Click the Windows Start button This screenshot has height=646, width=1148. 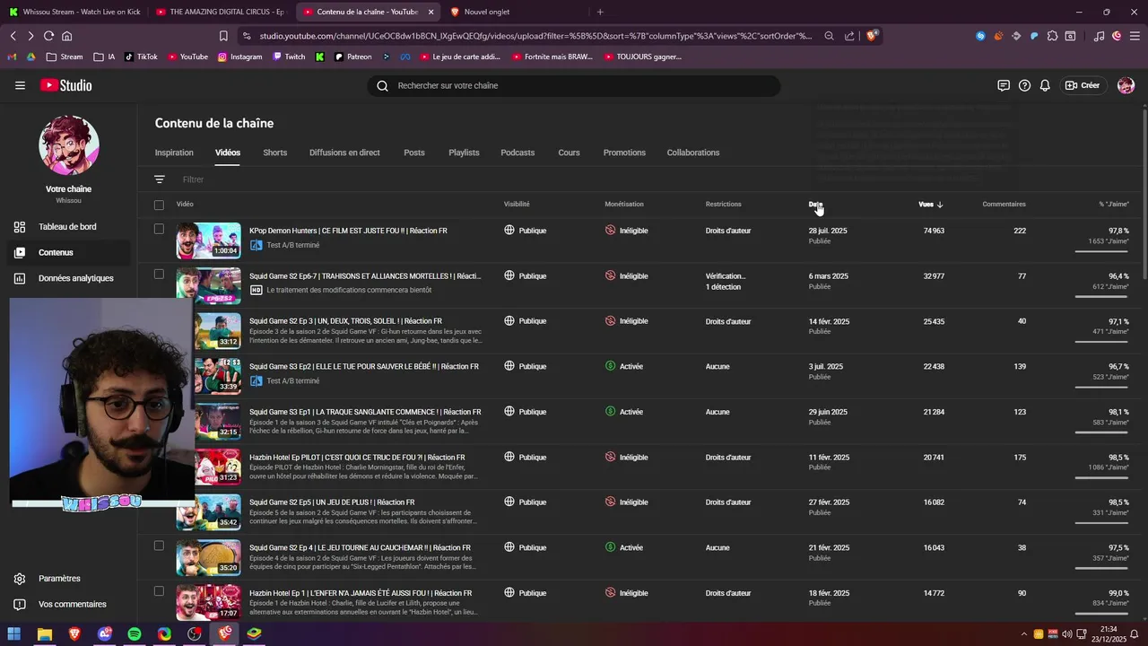[14, 634]
